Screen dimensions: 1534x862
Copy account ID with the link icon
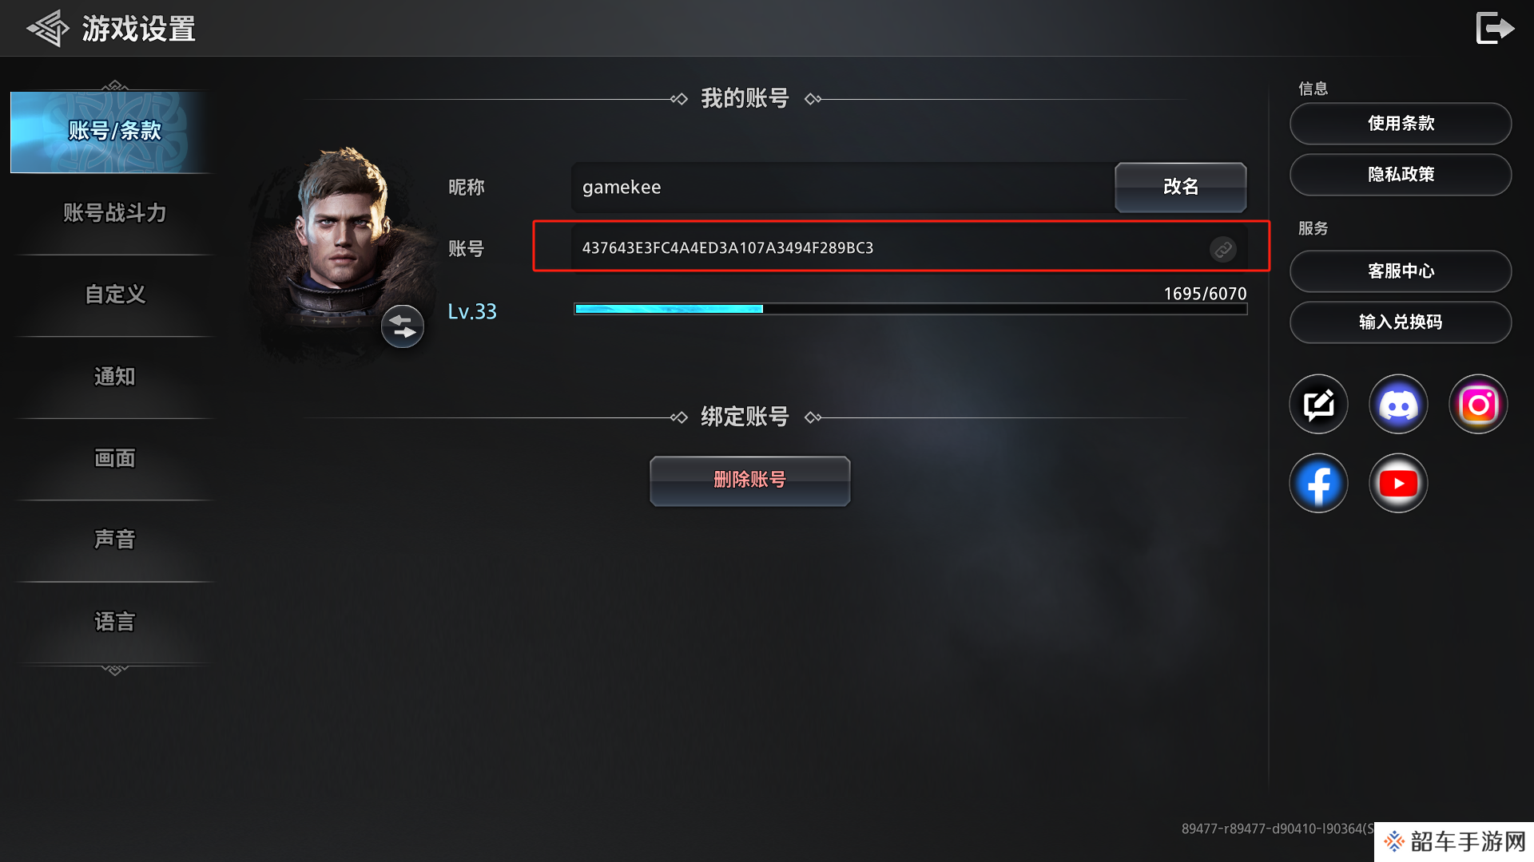[1222, 249]
